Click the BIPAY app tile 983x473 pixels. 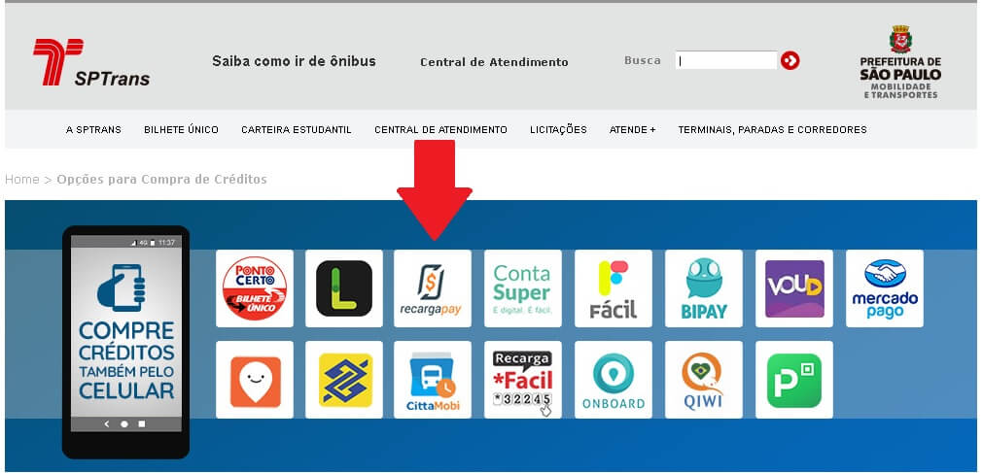click(703, 288)
